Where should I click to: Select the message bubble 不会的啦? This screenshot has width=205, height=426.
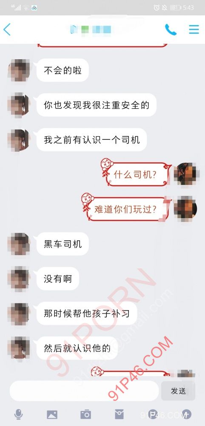[x=63, y=70]
